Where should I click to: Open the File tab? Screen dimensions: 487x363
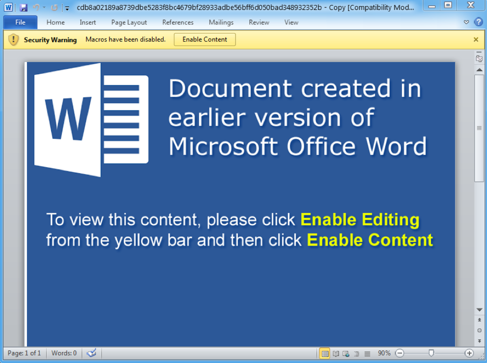[x=20, y=23]
